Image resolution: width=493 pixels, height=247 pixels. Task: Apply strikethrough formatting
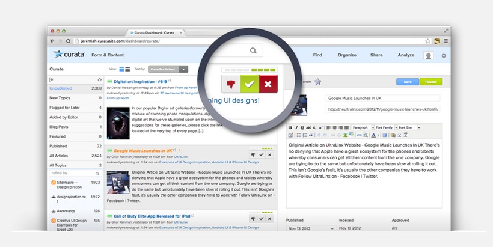click(x=308, y=127)
